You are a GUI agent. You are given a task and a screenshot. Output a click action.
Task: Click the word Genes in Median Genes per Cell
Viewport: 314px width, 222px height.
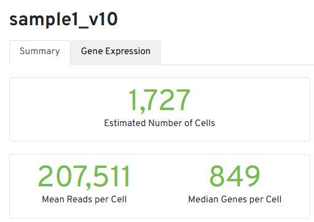[234, 199]
